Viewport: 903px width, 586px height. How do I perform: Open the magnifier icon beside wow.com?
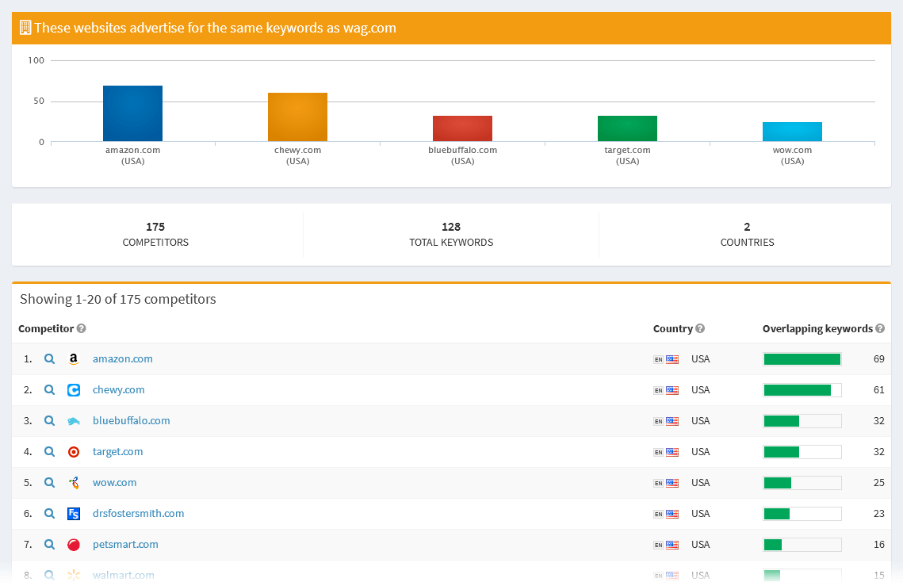pyautogui.click(x=49, y=482)
